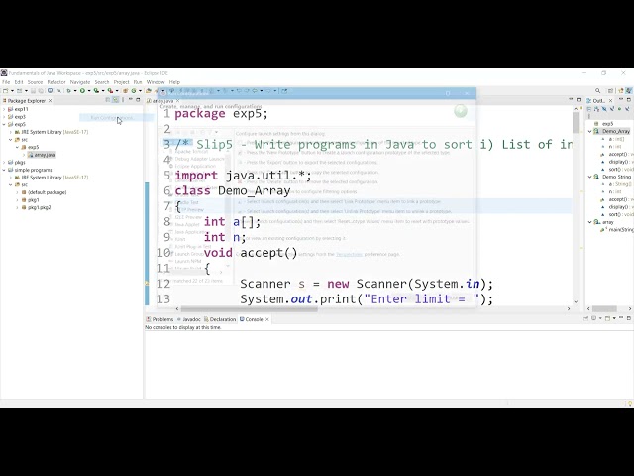
Task: Close the Console tab
Action: [x=267, y=319]
